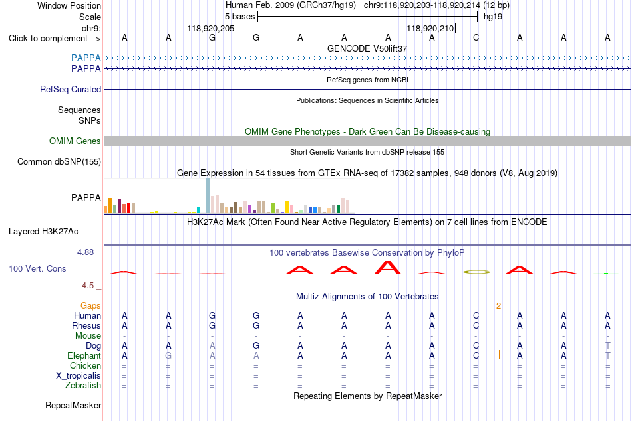Click the orange insertion bar in Elephant row

pos(499,355)
